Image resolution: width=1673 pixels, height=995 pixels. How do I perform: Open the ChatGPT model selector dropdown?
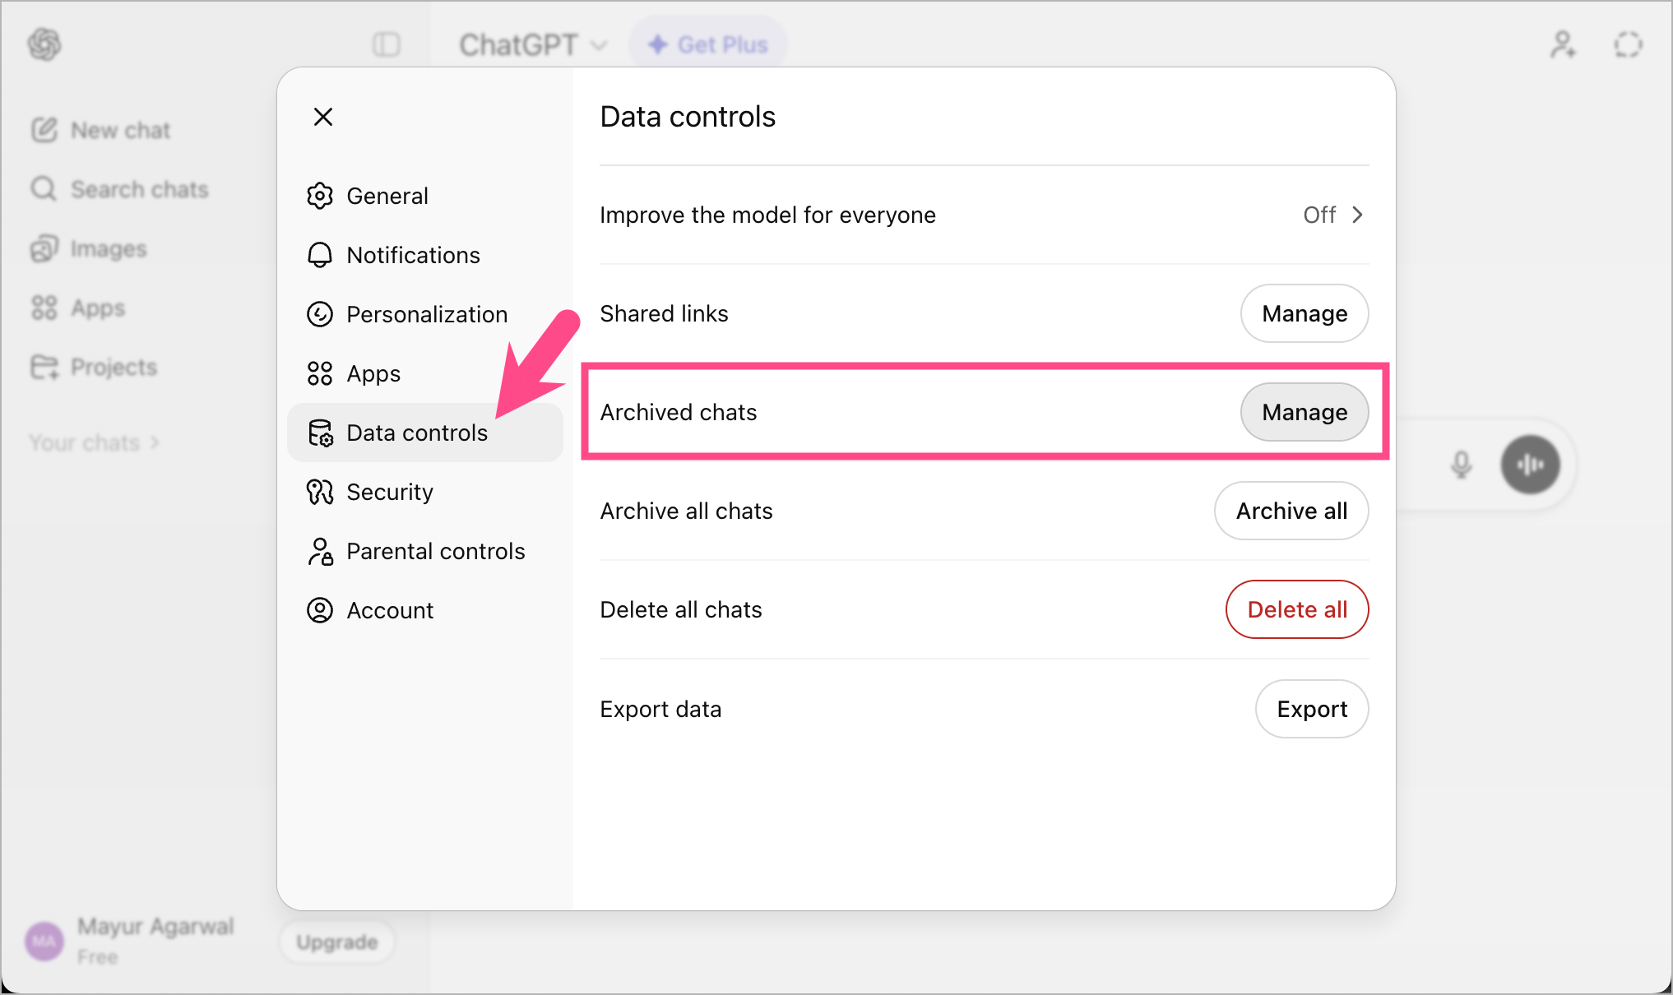click(533, 44)
